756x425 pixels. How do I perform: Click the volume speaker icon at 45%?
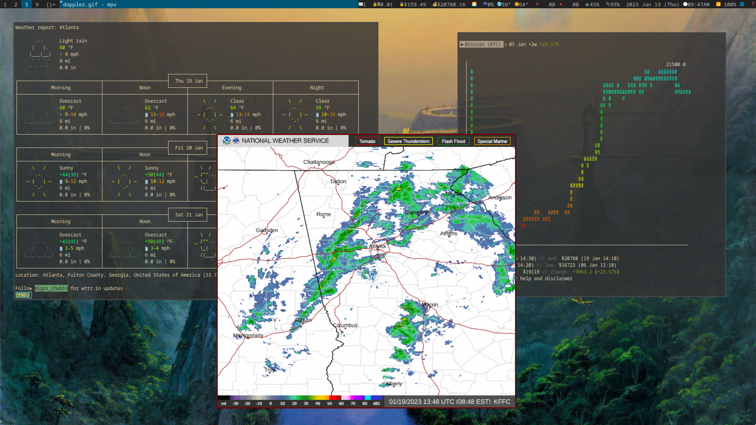pyautogui.click(x=587, y=4)
